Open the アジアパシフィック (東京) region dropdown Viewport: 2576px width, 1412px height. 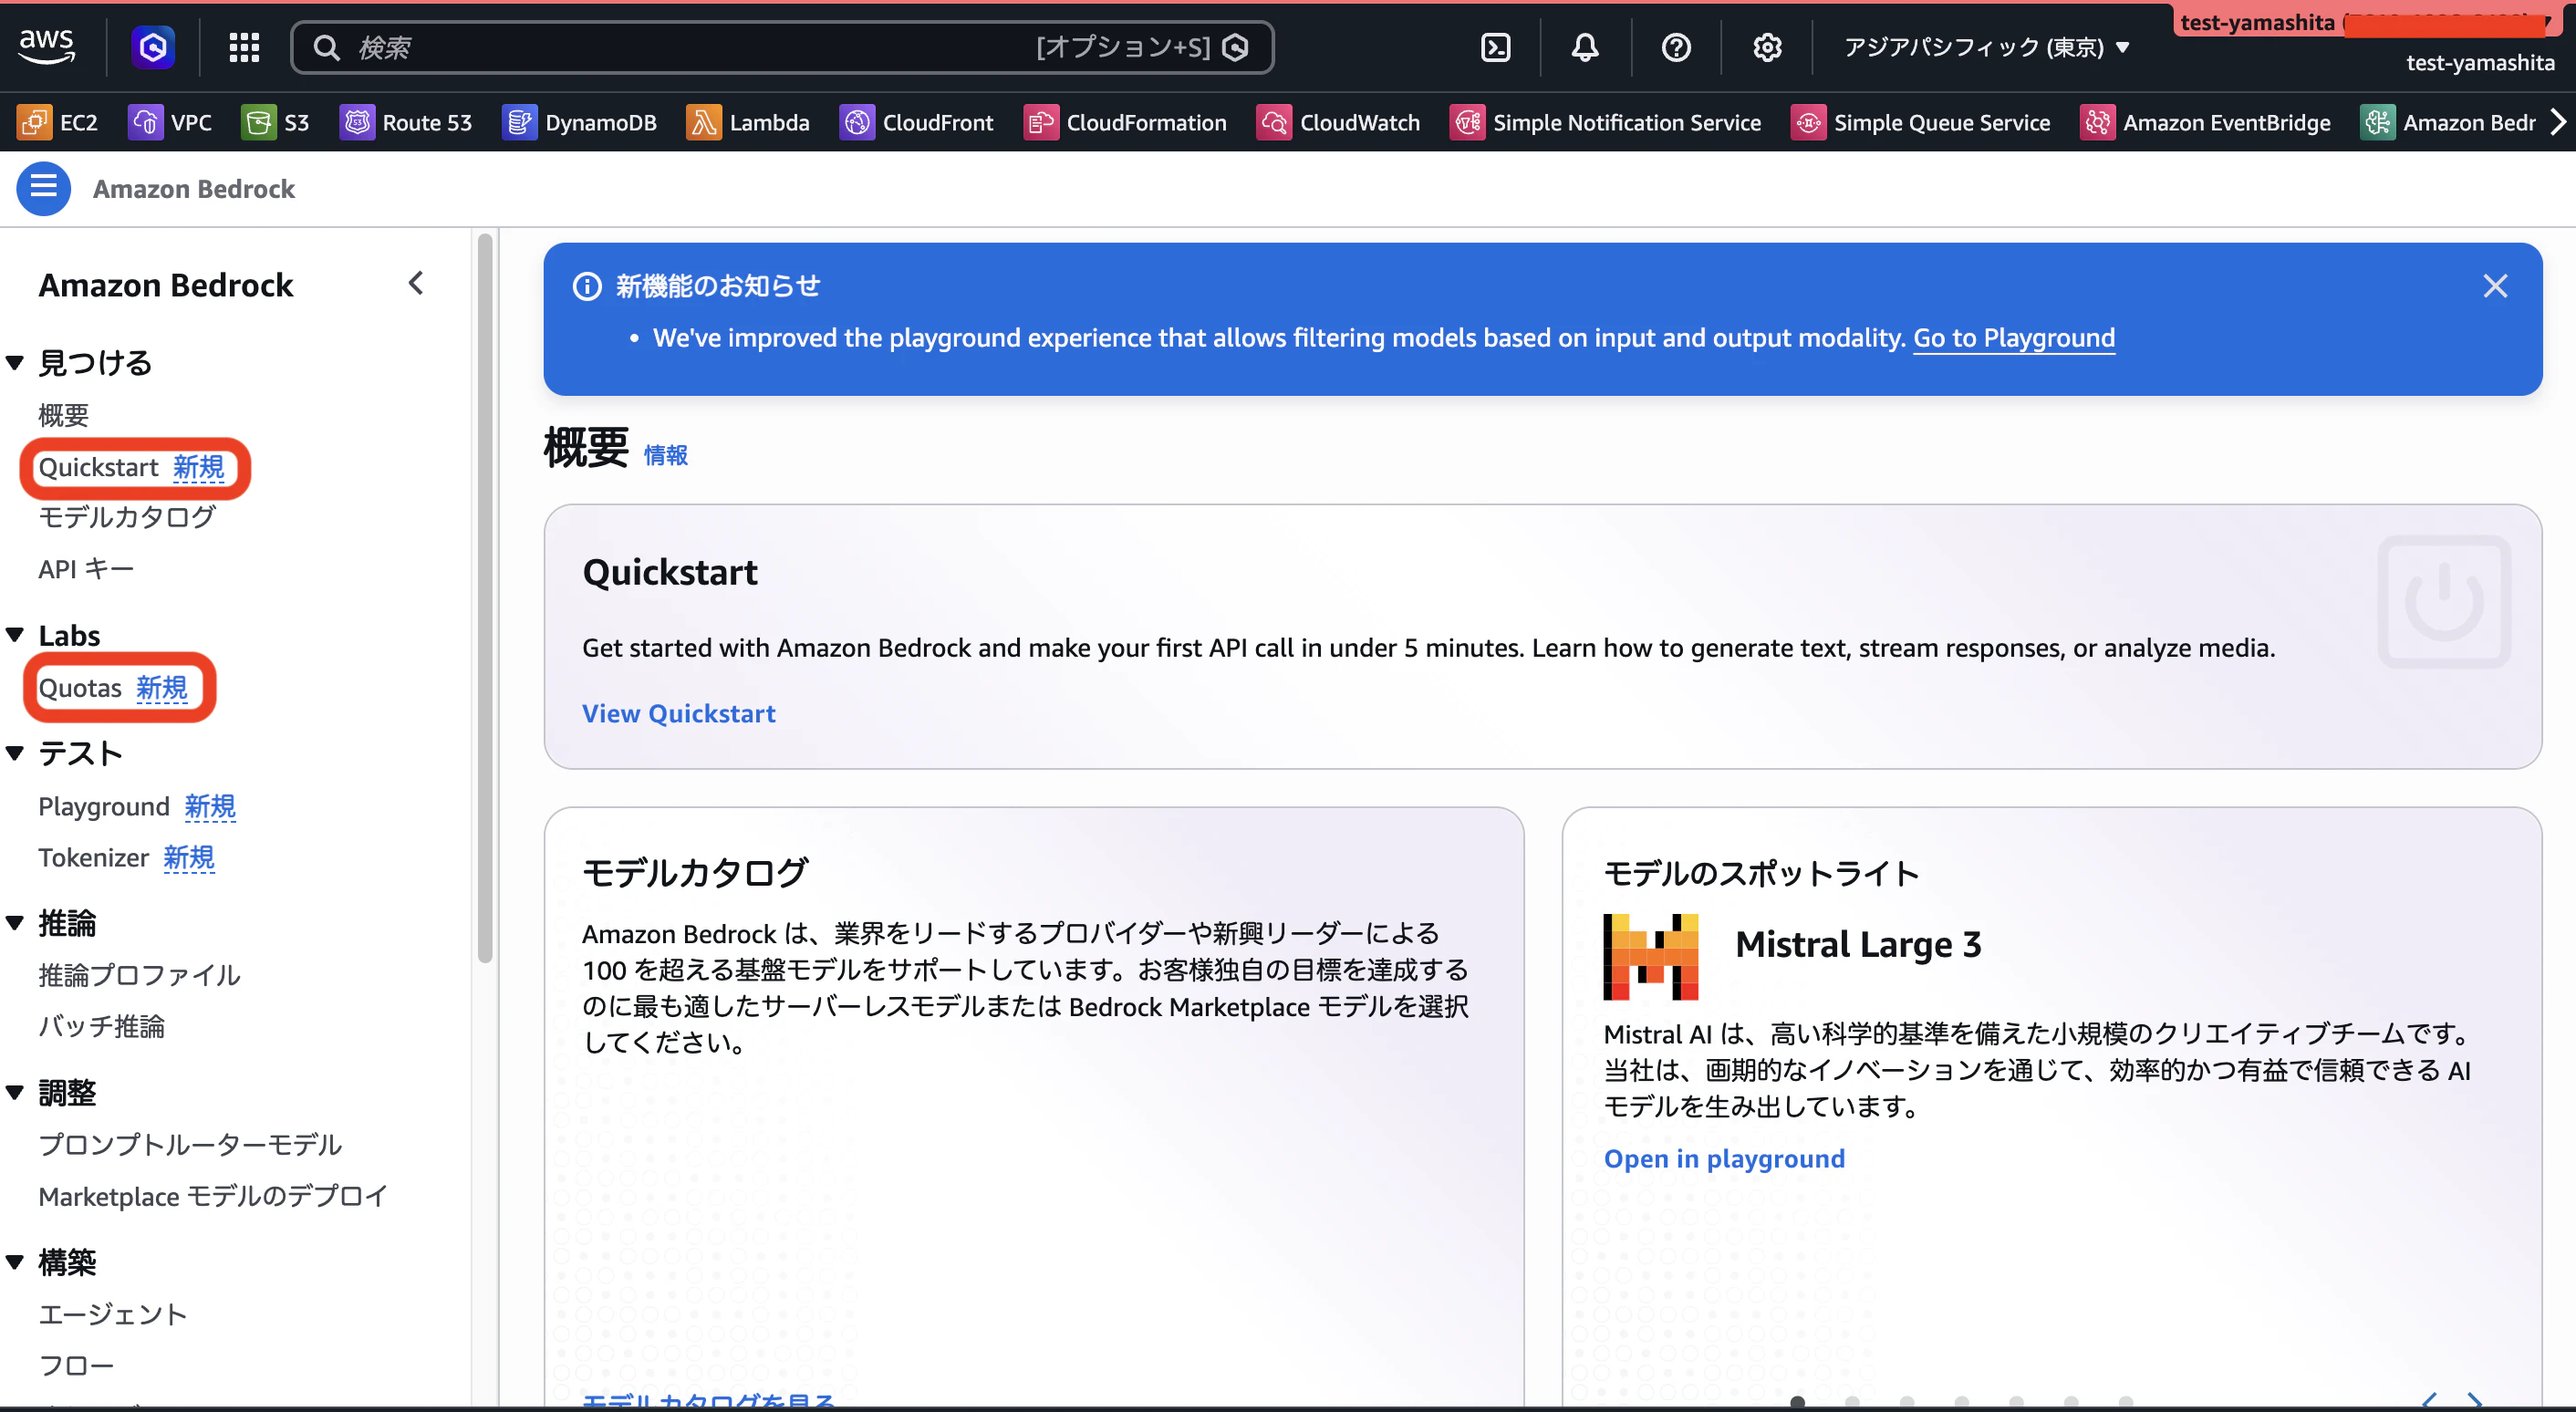click(x=1987, y=47)
